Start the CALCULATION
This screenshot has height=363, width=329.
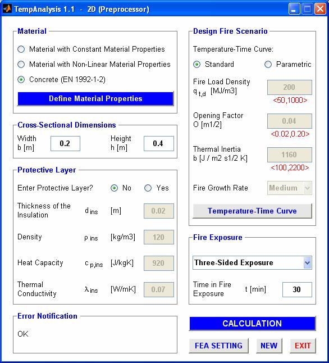click(252, 324)
